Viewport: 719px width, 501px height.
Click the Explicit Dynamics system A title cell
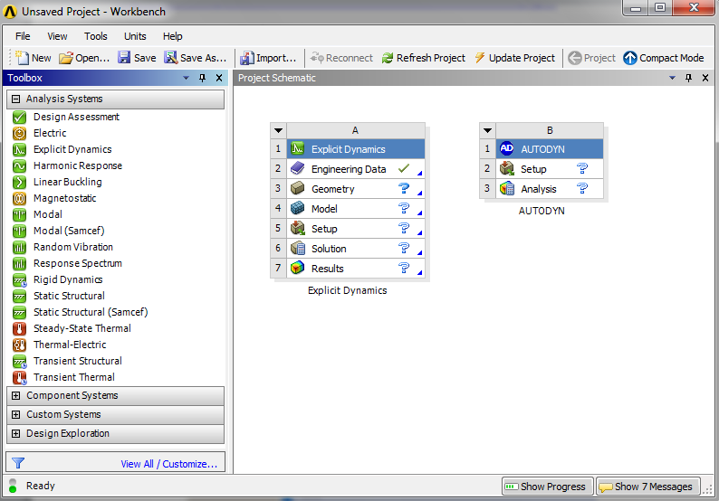tap(356, 149)
